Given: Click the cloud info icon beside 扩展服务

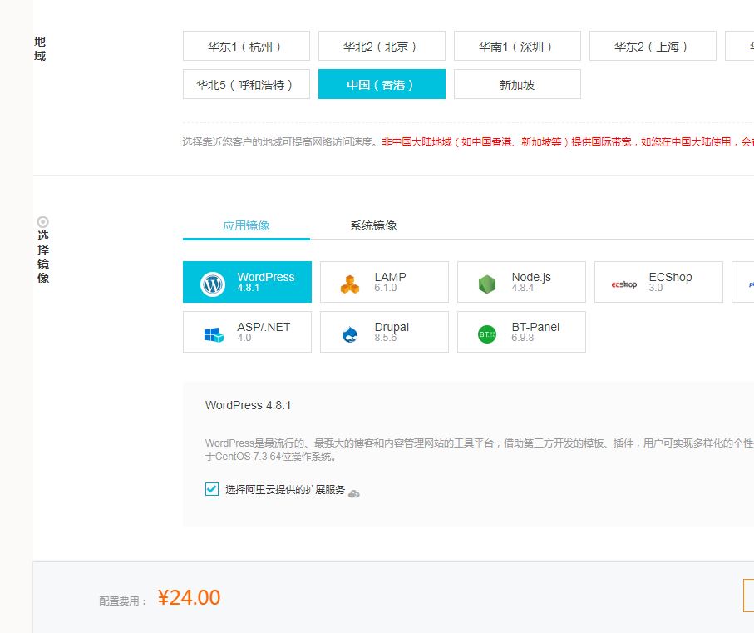Looking at the screenshot, I should tap(354, 493).
